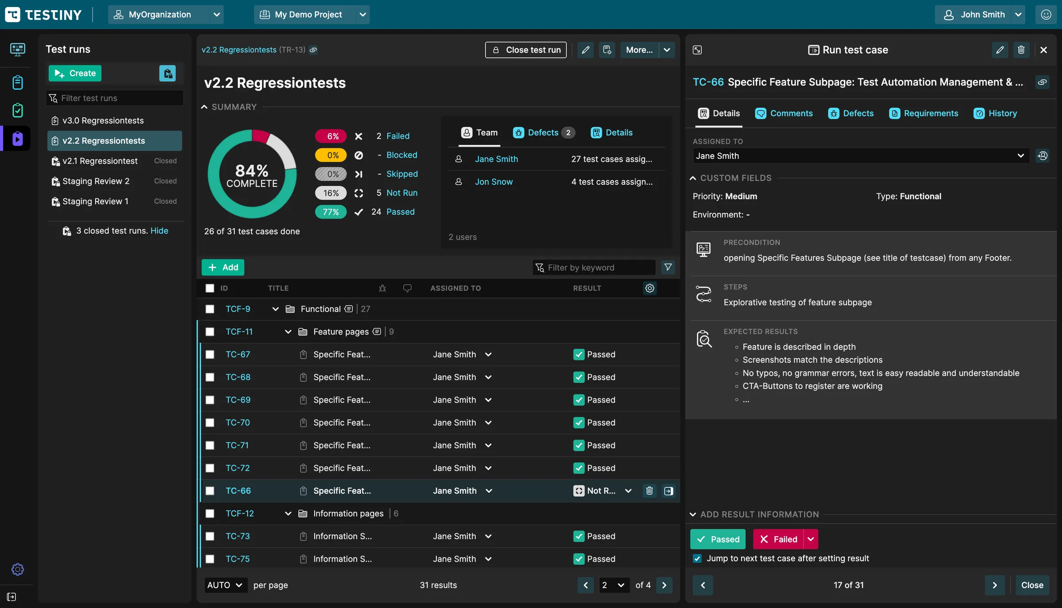Check the select-all checkbox in table header
This screenshot has height=608, width=1062.
pos(210,288)
